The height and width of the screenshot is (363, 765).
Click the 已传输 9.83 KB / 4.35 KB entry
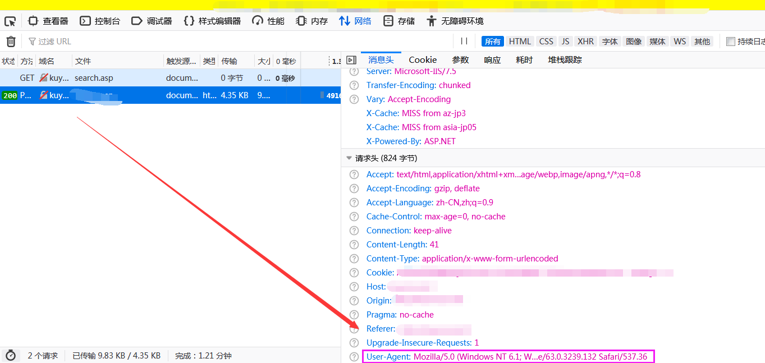coord(116,356)
